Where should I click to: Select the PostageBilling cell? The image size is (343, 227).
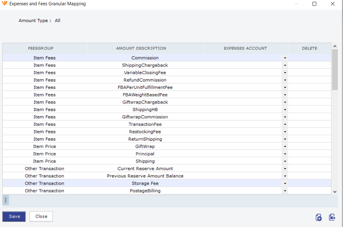145,191
